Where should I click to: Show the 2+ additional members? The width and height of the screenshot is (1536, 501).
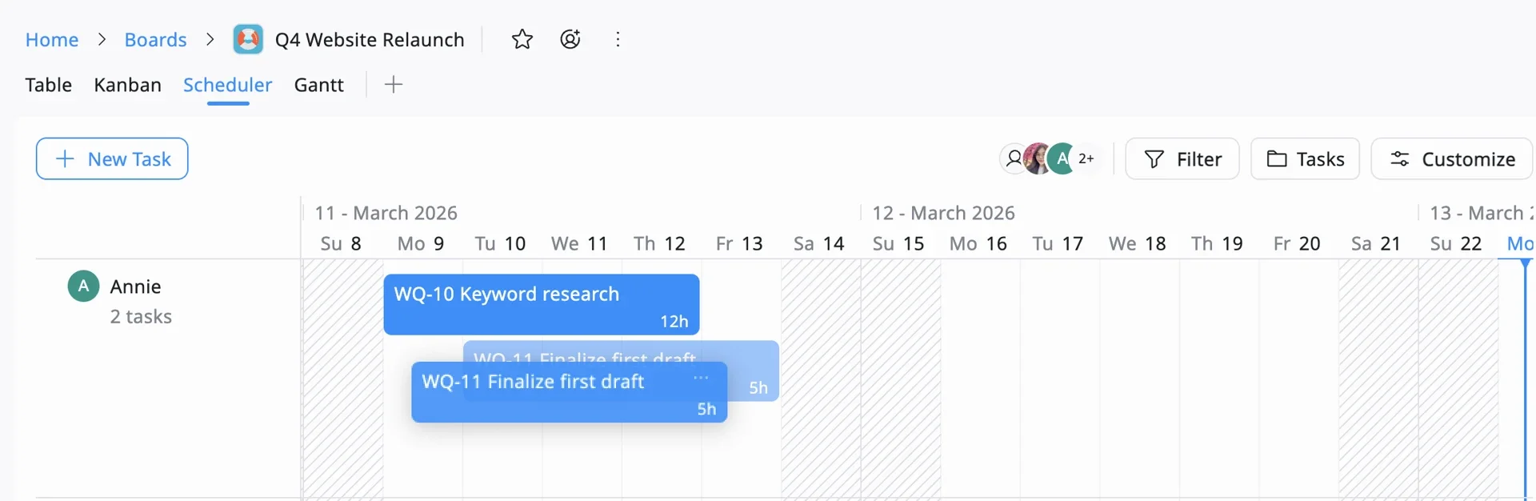pyautogui.click(x=1086, y=158)
